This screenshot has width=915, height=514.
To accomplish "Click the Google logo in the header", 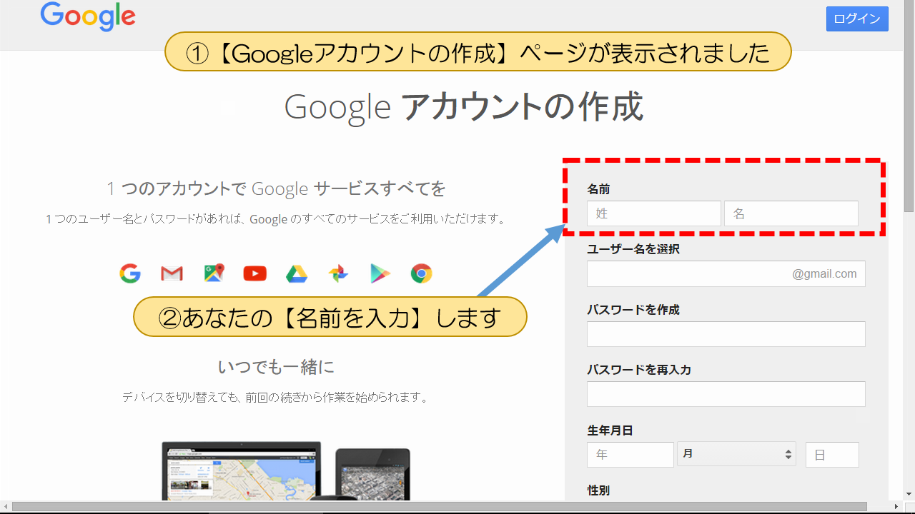I will [x=88, y=16].
